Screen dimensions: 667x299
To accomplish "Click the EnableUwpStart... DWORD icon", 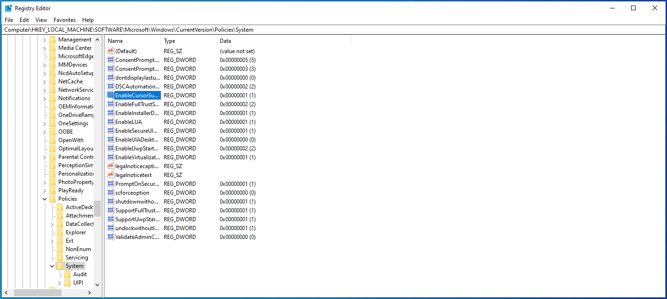I will pyautogui.click(x=111, y=148).
